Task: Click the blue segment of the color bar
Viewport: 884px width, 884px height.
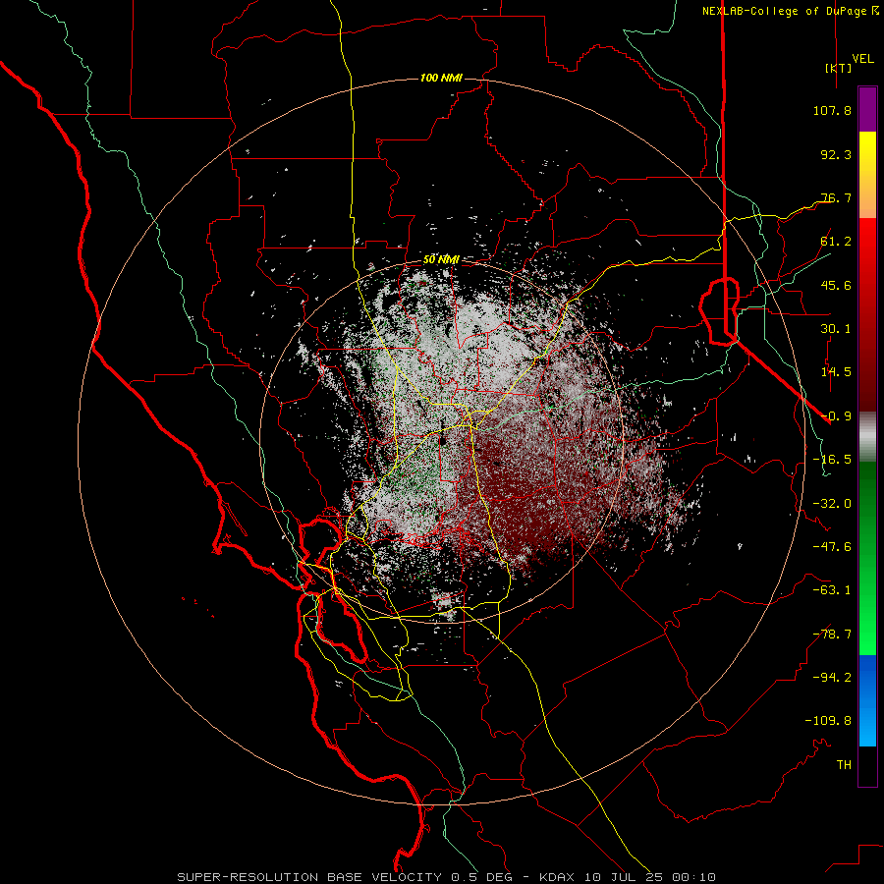Action: (867, 700)
